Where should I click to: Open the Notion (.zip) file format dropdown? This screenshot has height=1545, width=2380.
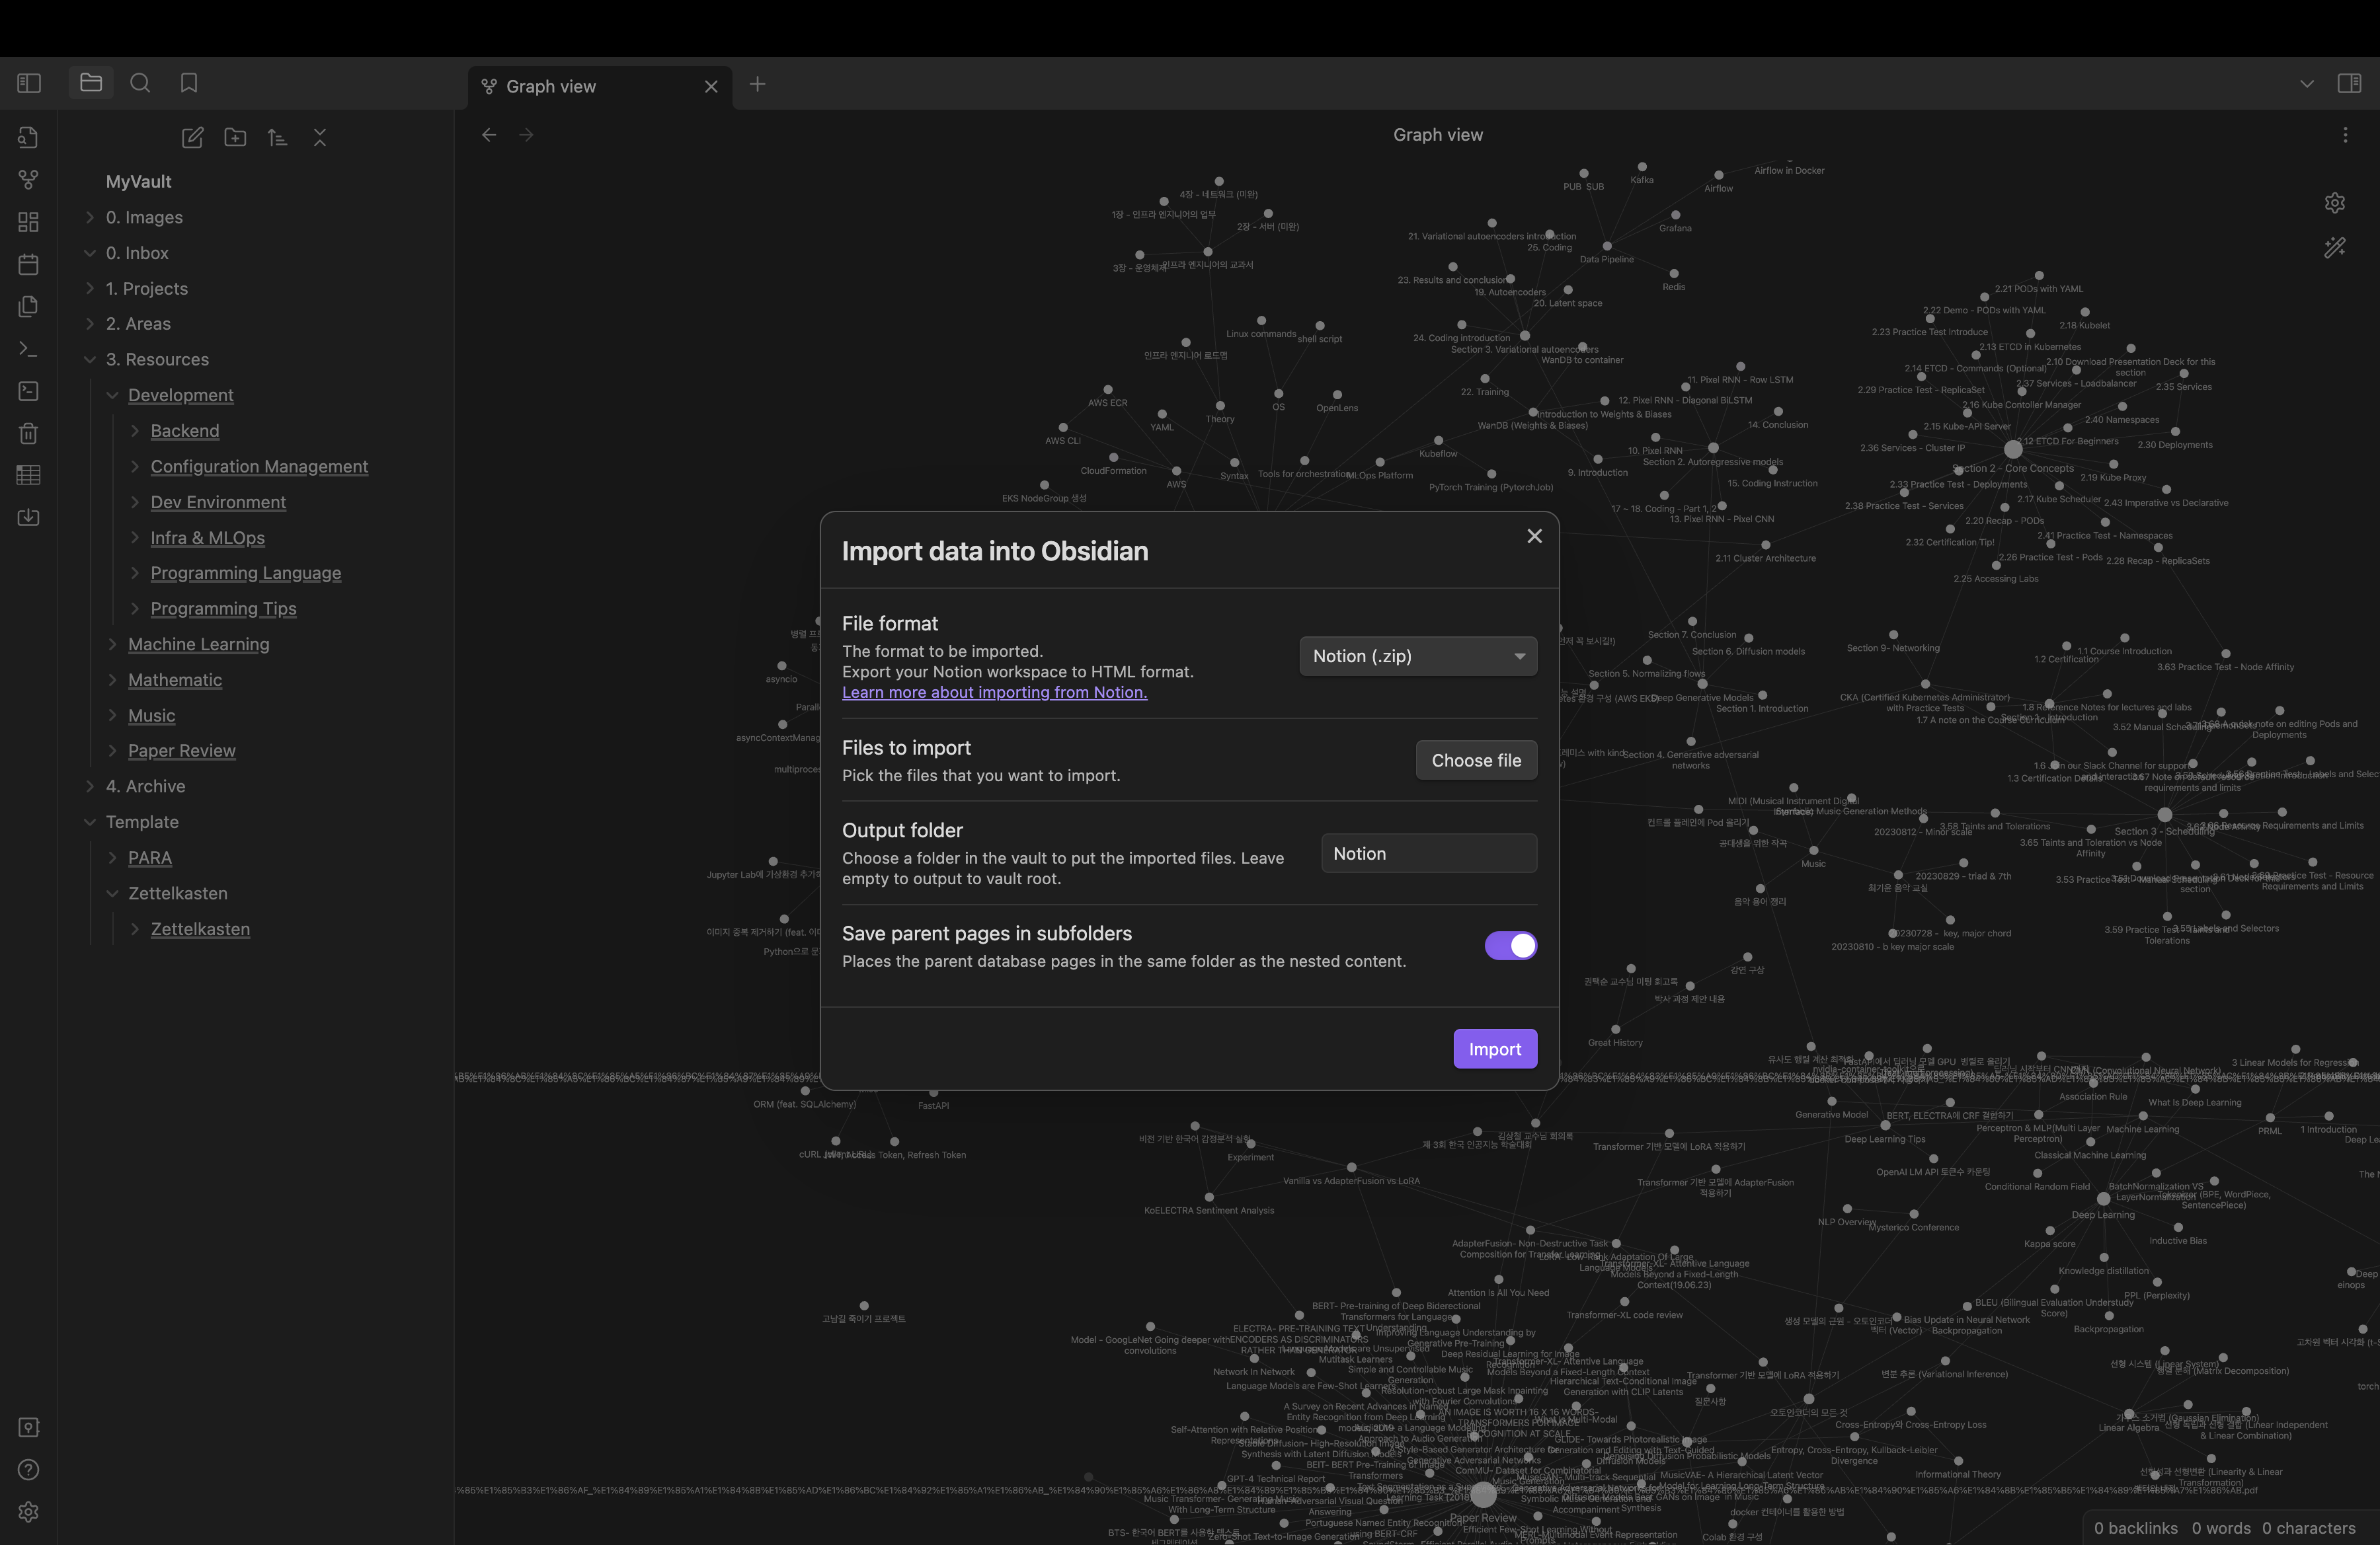tap(1417, 657)
